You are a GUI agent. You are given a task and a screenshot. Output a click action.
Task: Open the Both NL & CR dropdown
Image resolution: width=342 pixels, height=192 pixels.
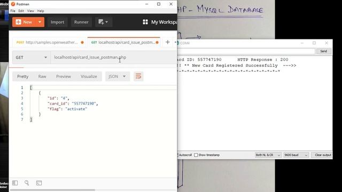pyautogui.click(x=268, y=155)
